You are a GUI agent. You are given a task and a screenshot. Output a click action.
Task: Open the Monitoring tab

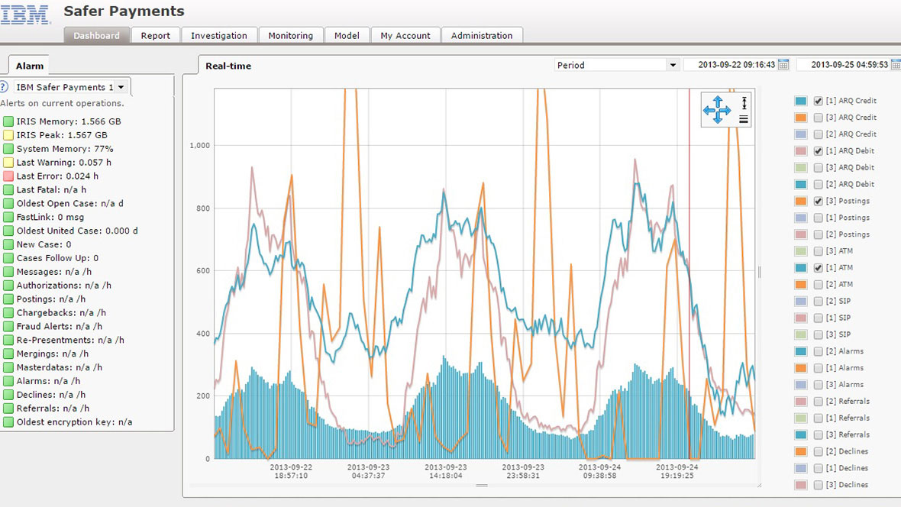point(290,36)
